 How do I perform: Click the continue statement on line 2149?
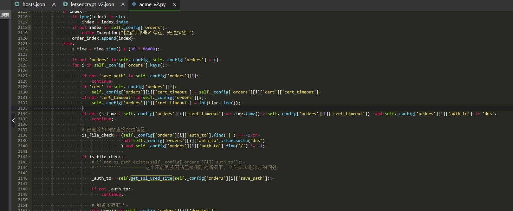pyautogui.click(x=111, y=195)
